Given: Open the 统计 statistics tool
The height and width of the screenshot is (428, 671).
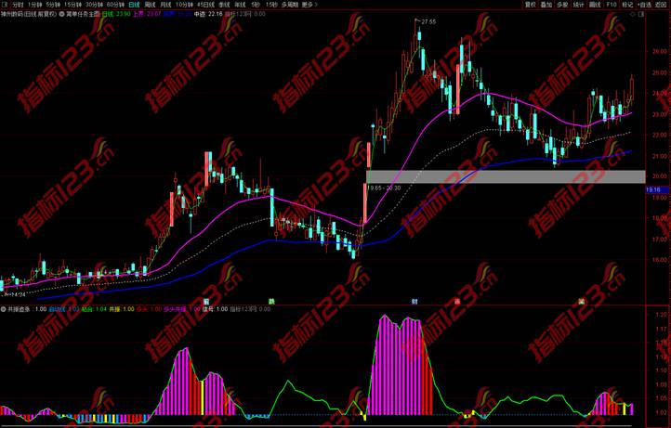Looking at the screenshot, I should (578, 5).
